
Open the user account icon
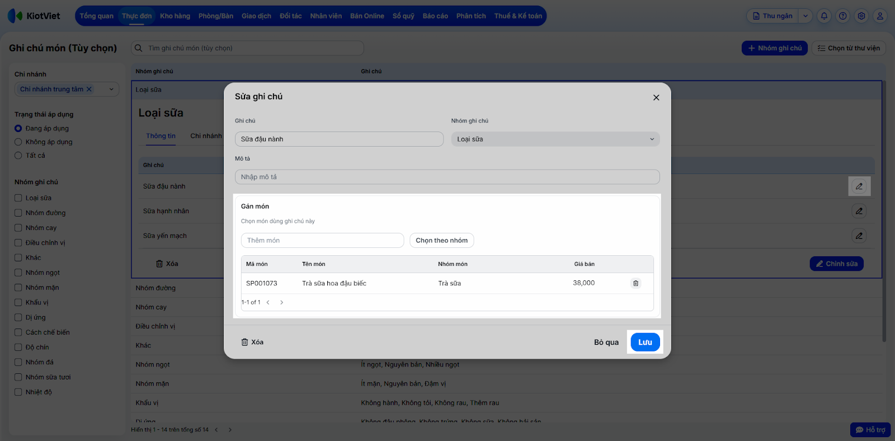[880, 16]
